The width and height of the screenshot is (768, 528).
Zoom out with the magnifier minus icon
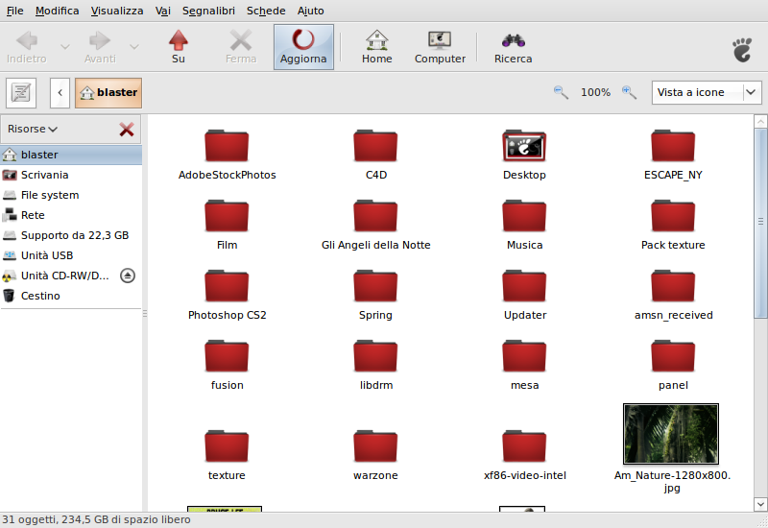pyautogui.click(x=561, y=92)
